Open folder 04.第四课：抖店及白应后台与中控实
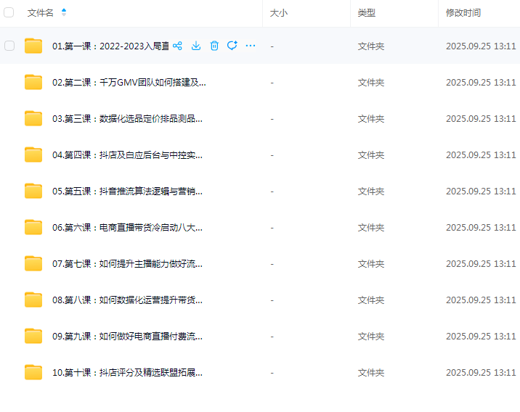The width and height of the screenshot is (520, 412). 127,155
